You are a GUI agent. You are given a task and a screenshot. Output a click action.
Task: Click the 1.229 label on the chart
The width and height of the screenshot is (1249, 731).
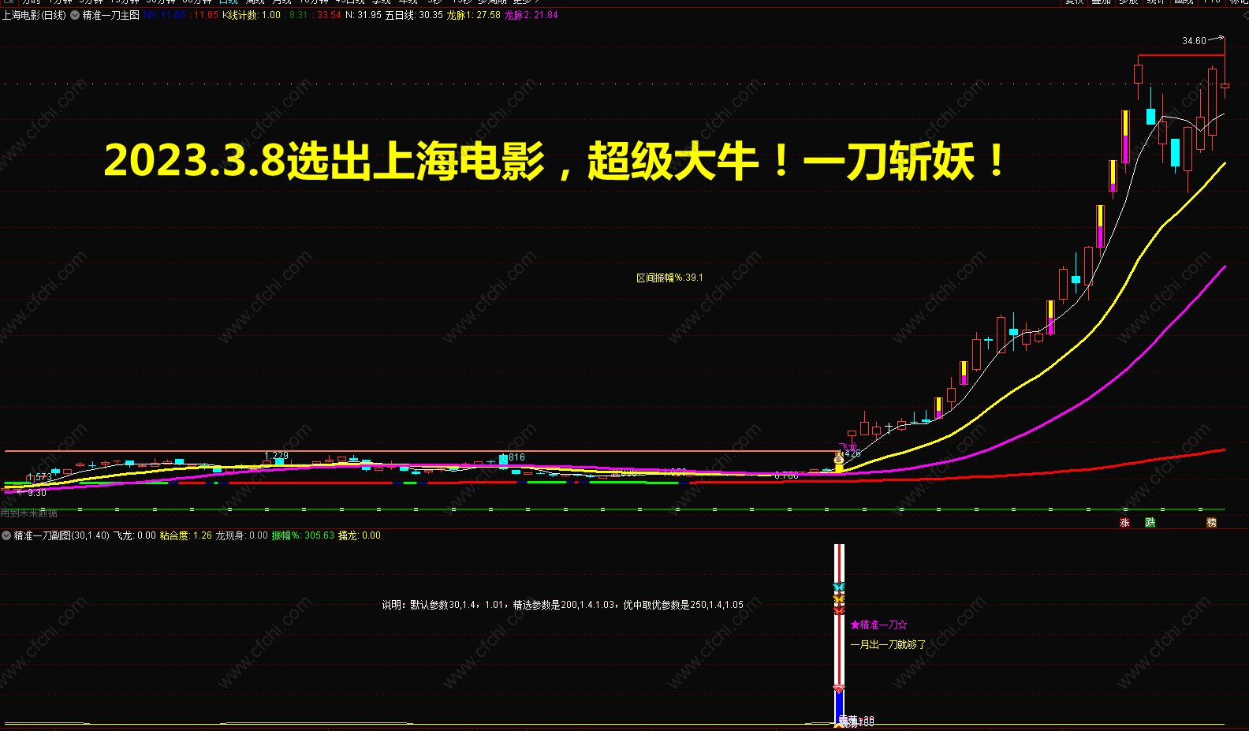276,456
